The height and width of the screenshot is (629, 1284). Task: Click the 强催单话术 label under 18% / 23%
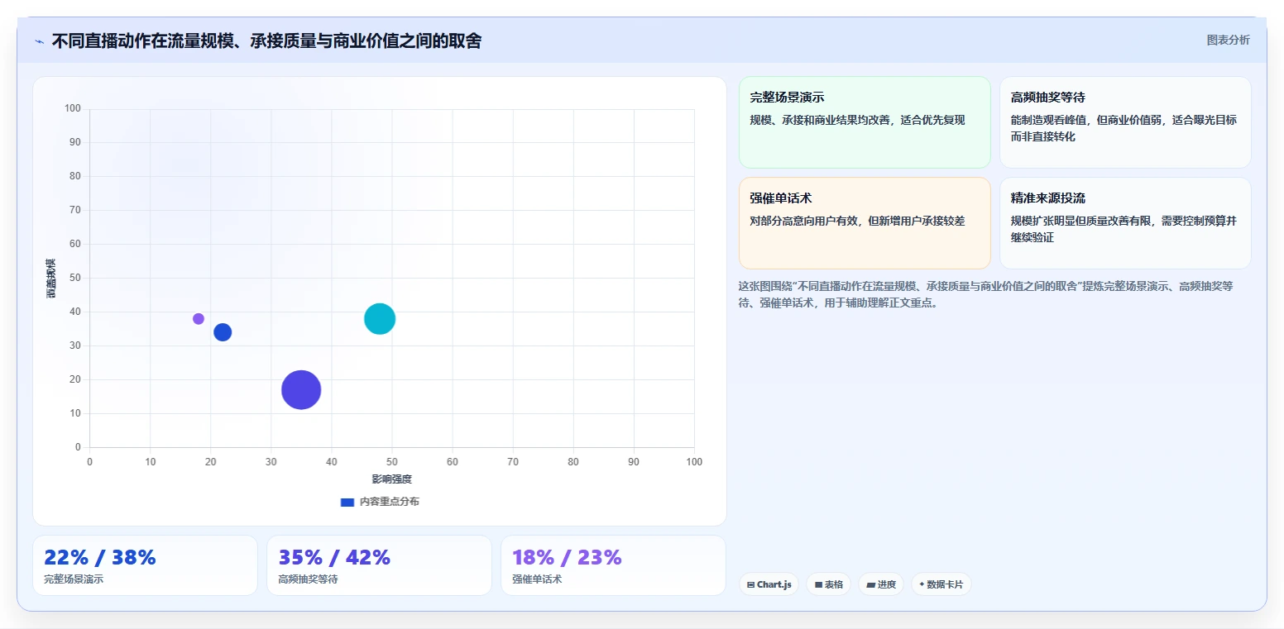tap(537, 579)
